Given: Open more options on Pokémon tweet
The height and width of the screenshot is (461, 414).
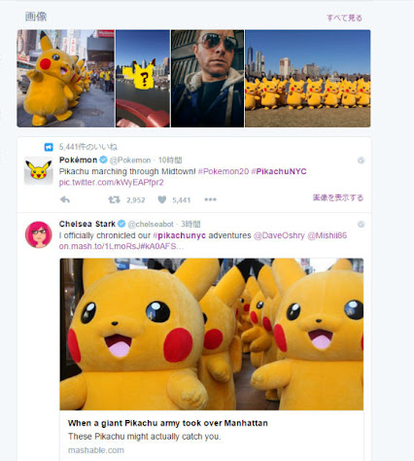Looking at the screenshot, I should click(x=210, y=199).
